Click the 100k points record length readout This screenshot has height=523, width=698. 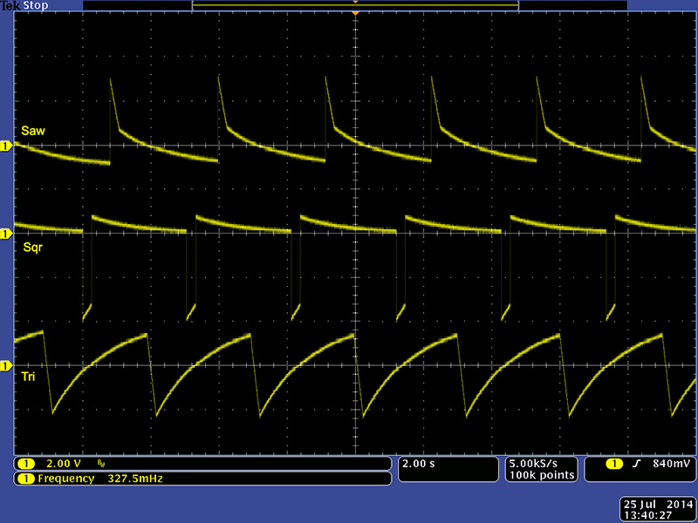[x=541, y=475]
